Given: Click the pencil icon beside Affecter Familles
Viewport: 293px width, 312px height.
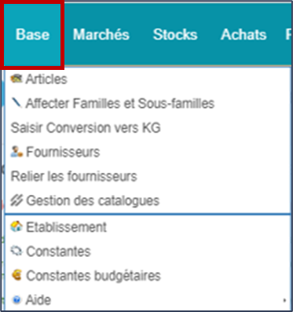Looking at the screenshot, I should [16, 102].
